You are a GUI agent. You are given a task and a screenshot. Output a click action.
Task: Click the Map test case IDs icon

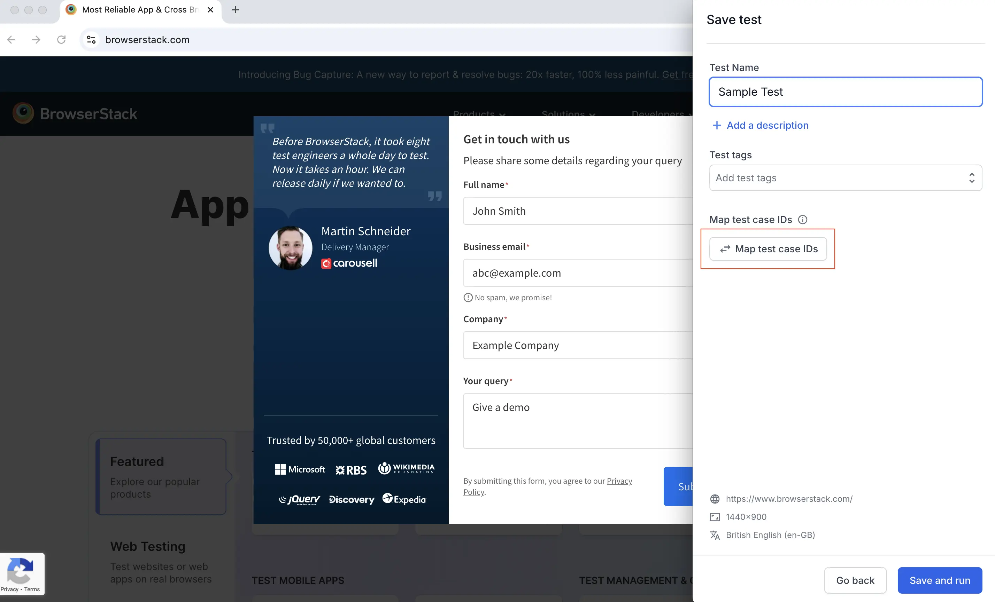tap(725, 248)
